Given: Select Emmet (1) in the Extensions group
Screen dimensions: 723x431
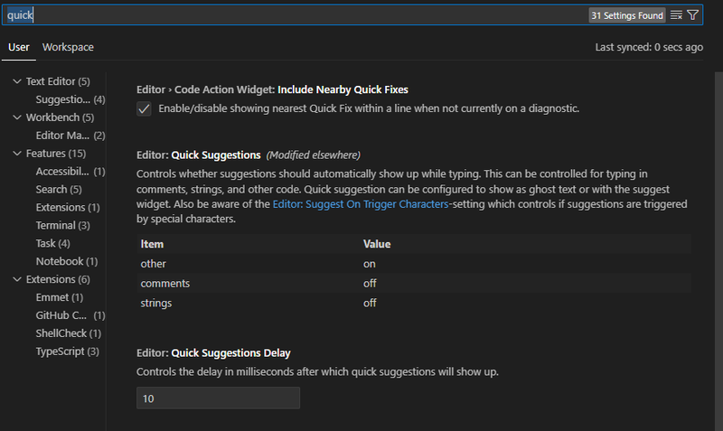Looking at the screenshot, I should pos(60,297).
